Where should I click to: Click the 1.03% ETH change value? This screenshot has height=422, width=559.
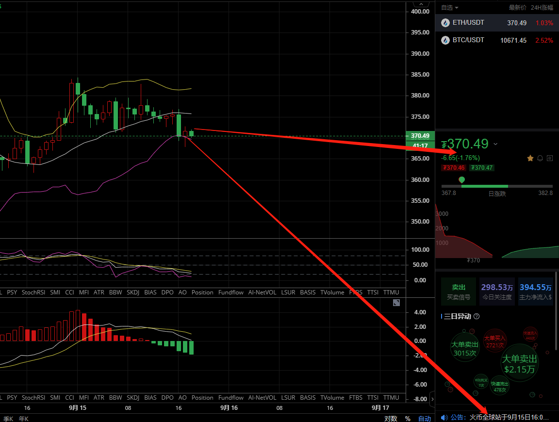(544, 23)
